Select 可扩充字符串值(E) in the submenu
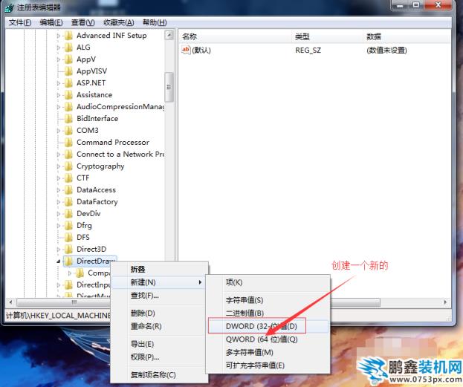Image resolution: width=463 pixels, height=387 pixels. 268,365
